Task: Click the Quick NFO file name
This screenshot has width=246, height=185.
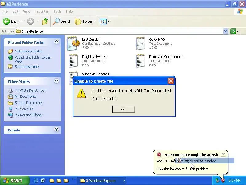Action: (x=157, y=39)
